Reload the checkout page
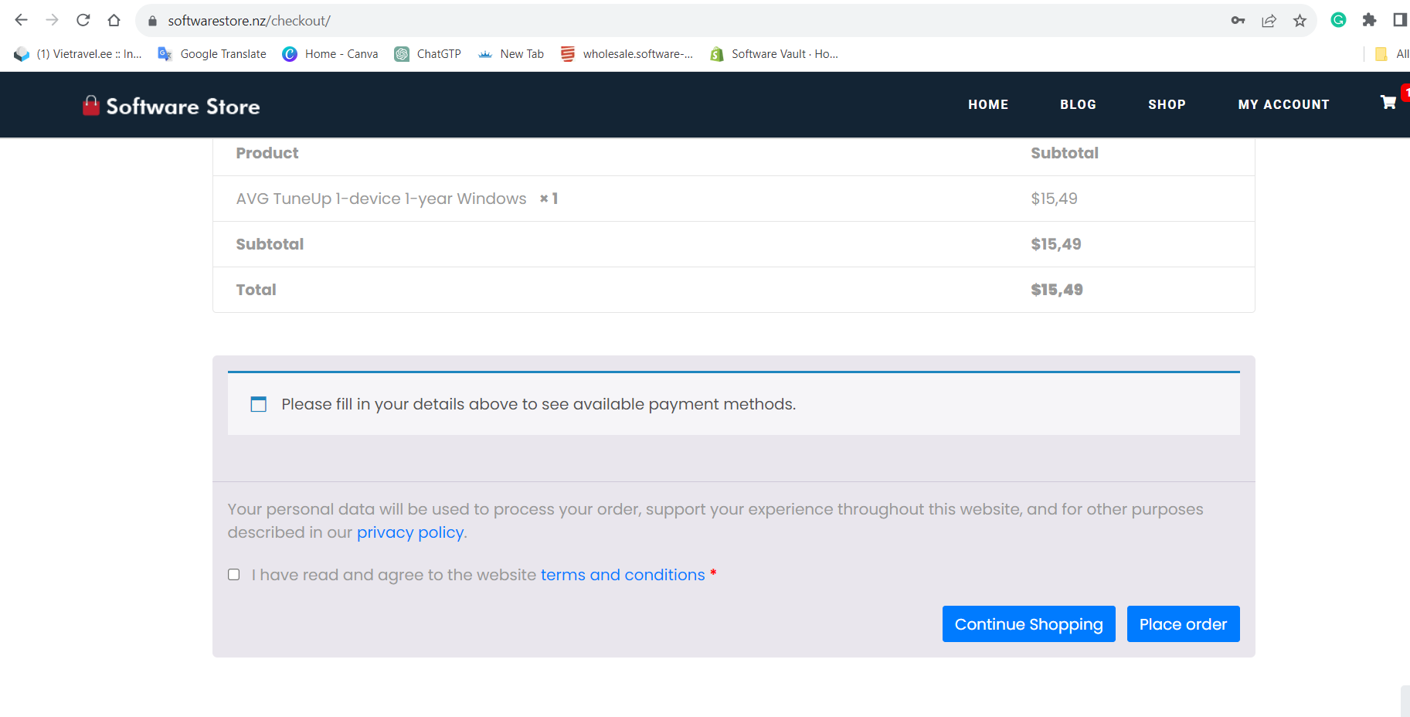 (x=83, y=20)
